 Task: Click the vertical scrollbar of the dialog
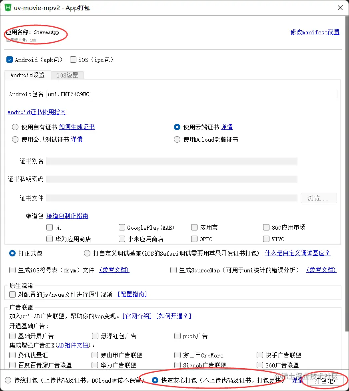click(x=347, y=174)
